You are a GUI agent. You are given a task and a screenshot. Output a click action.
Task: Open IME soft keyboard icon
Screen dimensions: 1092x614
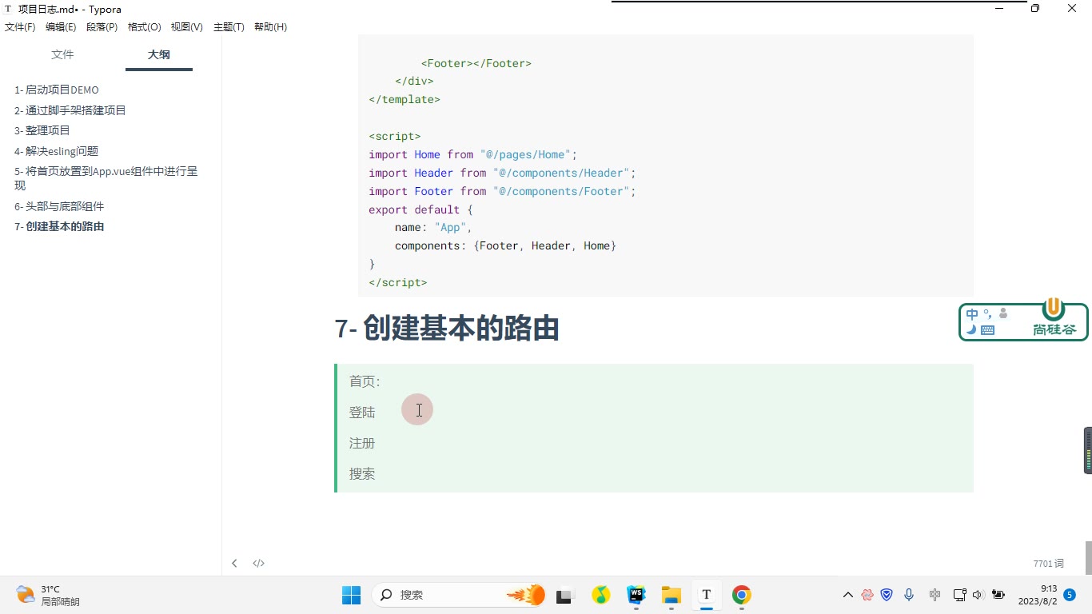[x=987, y=329]
